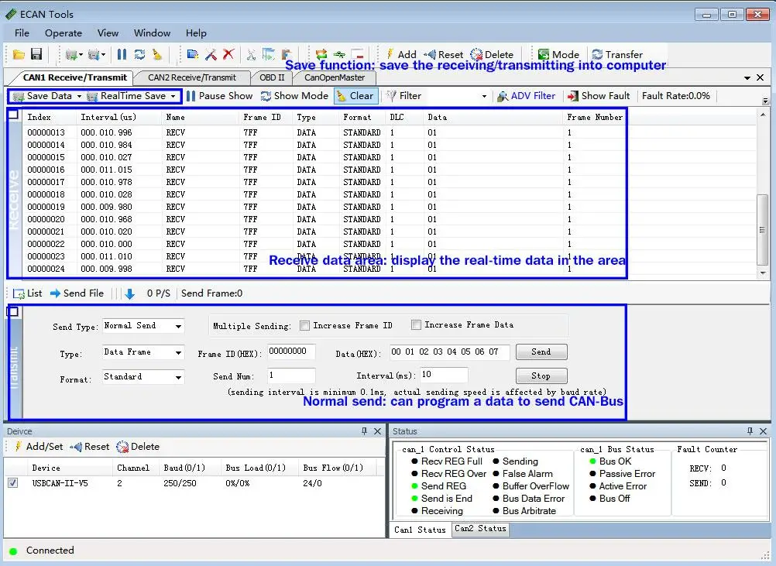Toggle checkbox at receive table header corner
Screen dimensions: 776x566
pos(13,115)
